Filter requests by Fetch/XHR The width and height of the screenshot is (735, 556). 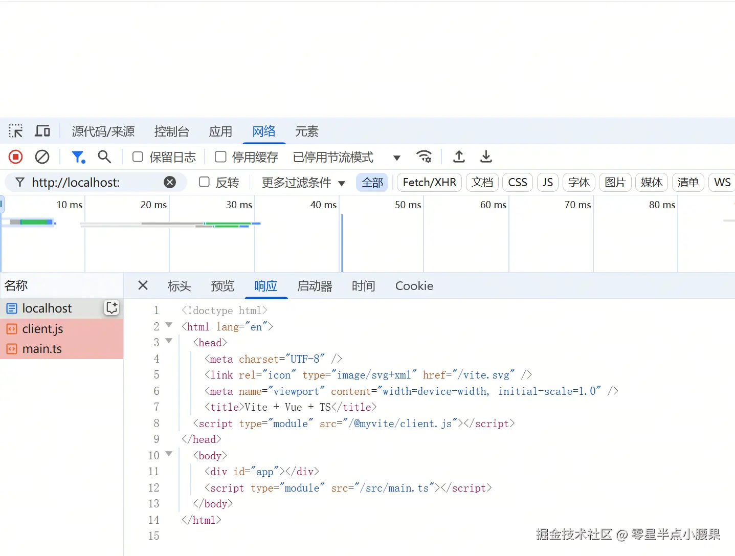(430, 183)
